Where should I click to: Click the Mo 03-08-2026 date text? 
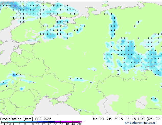click(108, 119)
